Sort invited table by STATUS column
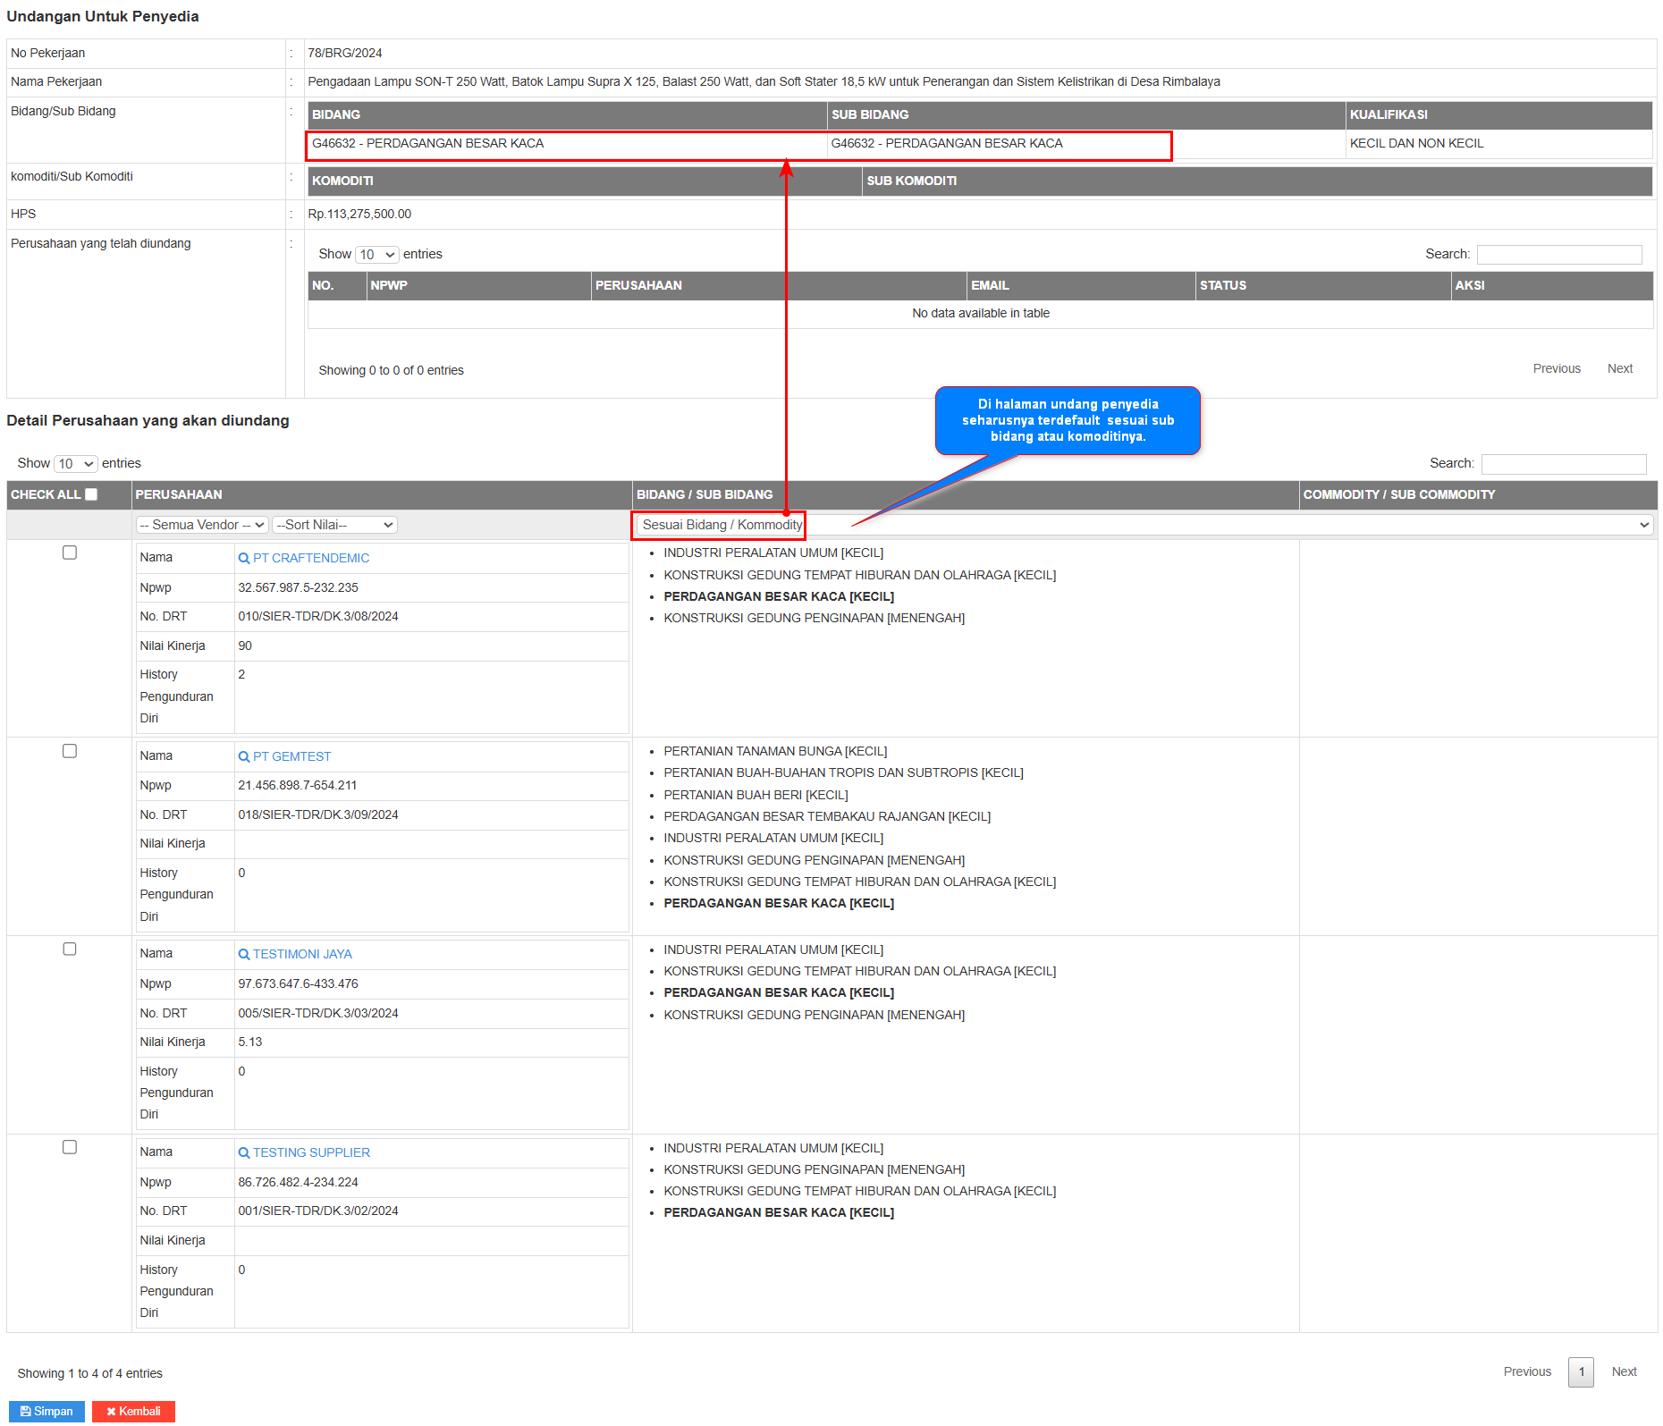 1323,286
